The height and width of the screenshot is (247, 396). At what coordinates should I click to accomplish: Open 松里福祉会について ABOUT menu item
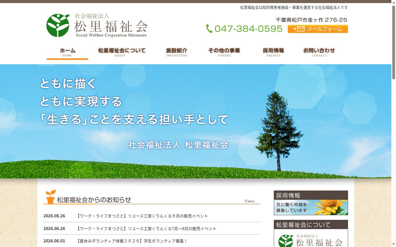coord(122,52)
